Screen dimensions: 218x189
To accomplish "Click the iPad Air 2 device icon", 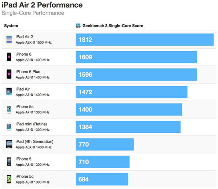I will click(x=9, y=40).
